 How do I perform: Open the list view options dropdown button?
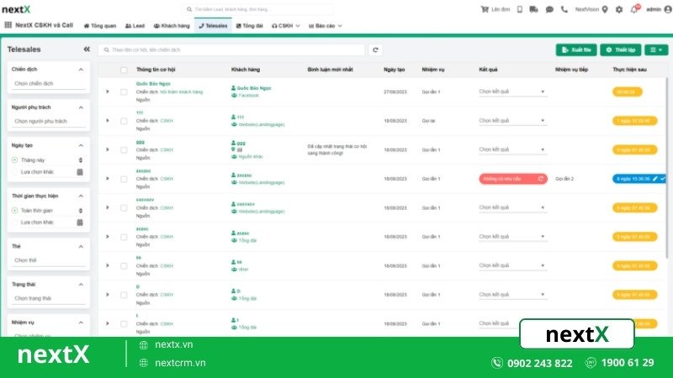(656, 50)
